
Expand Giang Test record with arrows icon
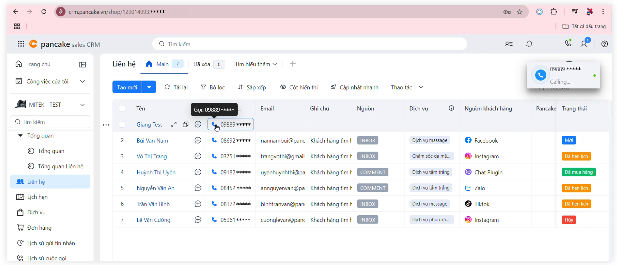[174, 125]
